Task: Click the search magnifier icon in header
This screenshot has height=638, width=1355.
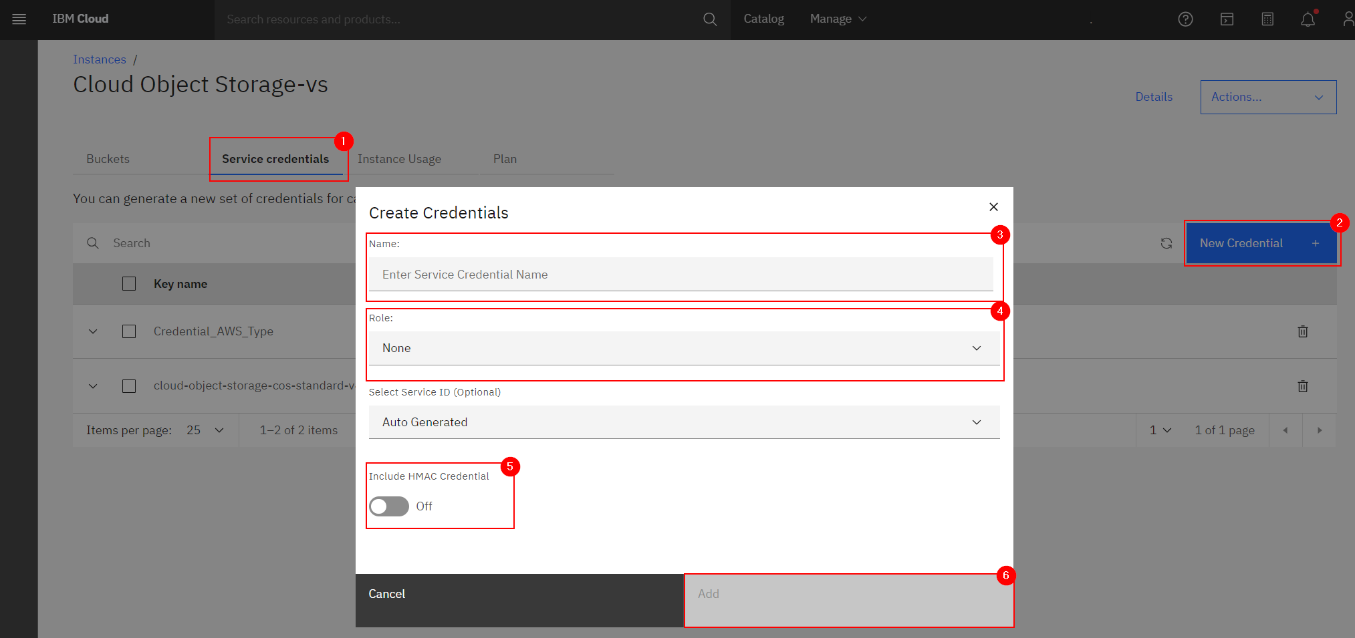Action: [710, 19]
